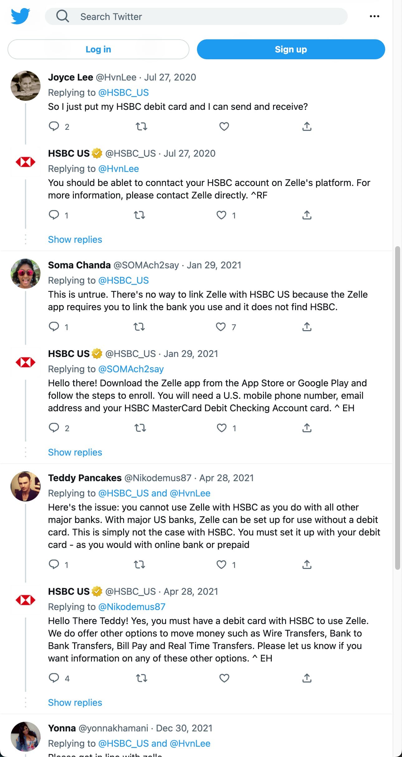Screen dimensions: 402x757
Task: Show replies under HSBC's Apr 28 reply
Action: click(x=75, y=702)
